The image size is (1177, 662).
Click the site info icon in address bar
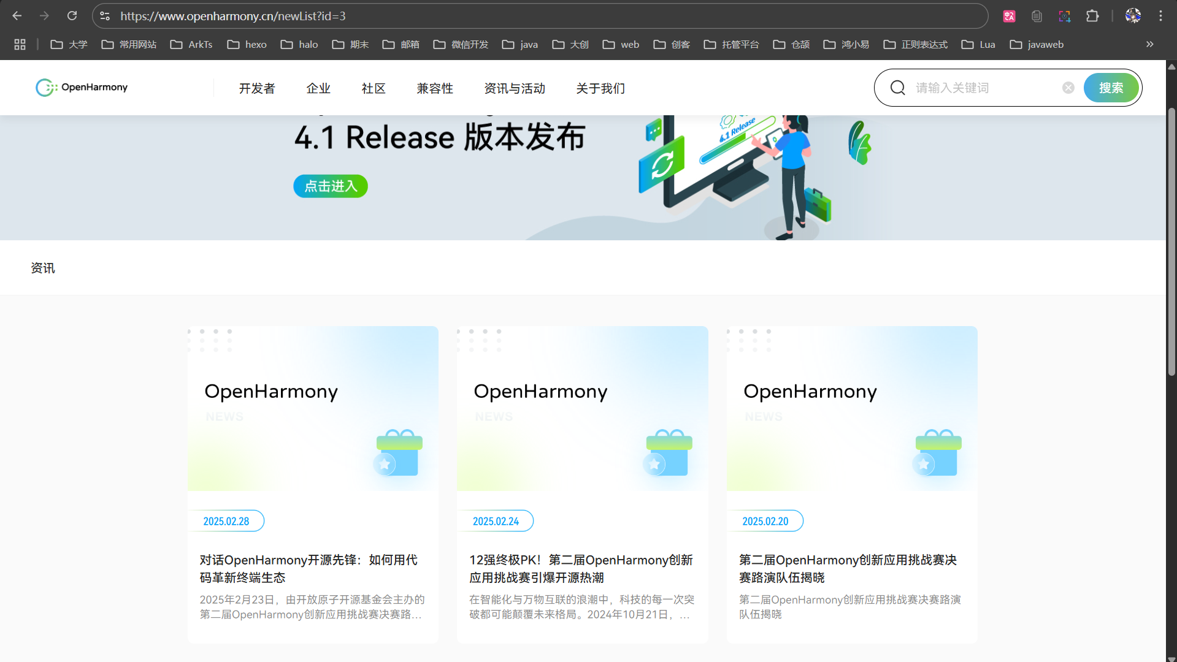click(x=105, y=16)
